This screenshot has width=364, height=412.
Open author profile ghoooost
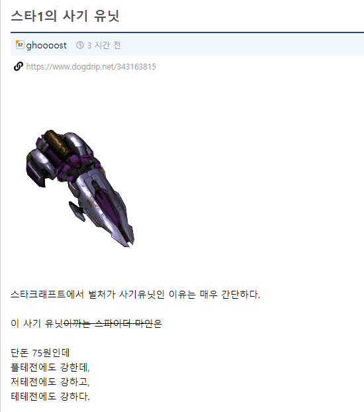tap(46, 46)
